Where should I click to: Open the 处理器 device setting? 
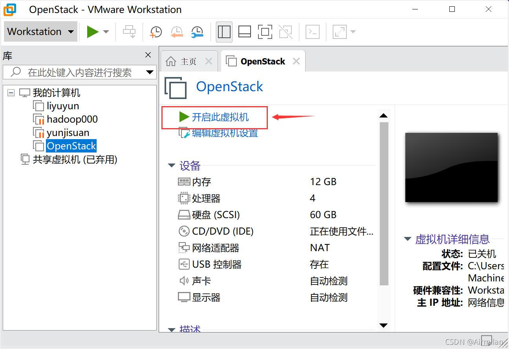coord(206,198)
